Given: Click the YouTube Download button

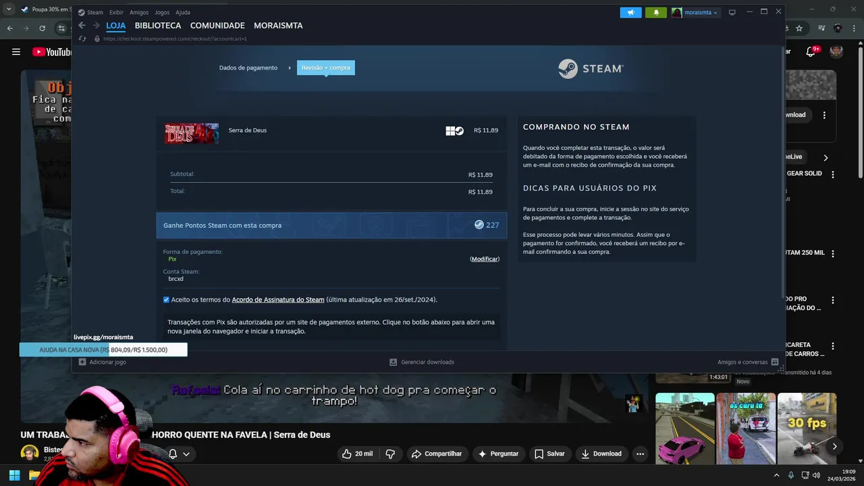Looking at the screenshot, I should [x=601, y=454].
